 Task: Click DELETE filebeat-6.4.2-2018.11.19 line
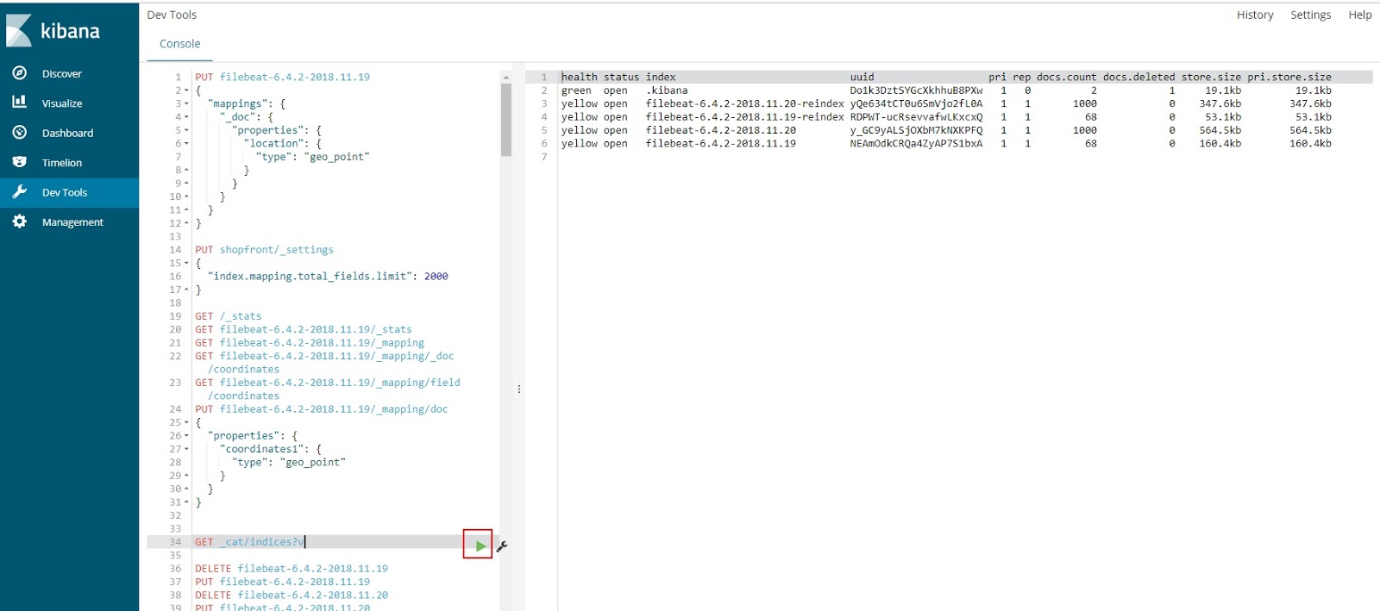tap(292, 569)
